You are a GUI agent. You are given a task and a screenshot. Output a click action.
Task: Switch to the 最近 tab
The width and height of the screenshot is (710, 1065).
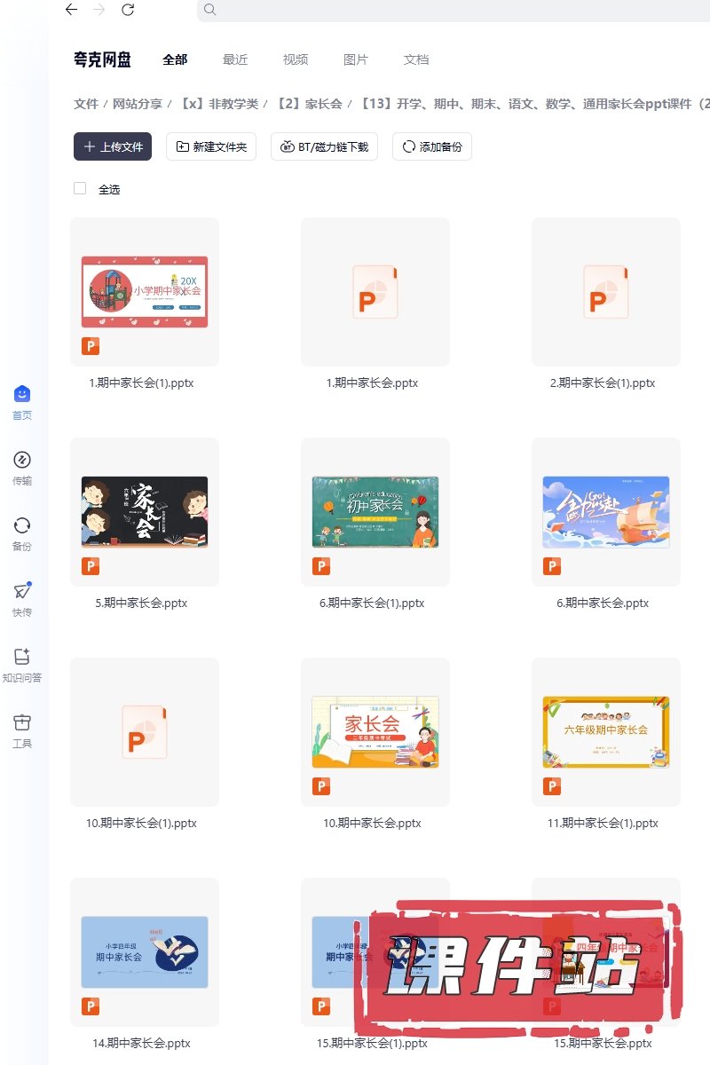[x=235, y=59]
